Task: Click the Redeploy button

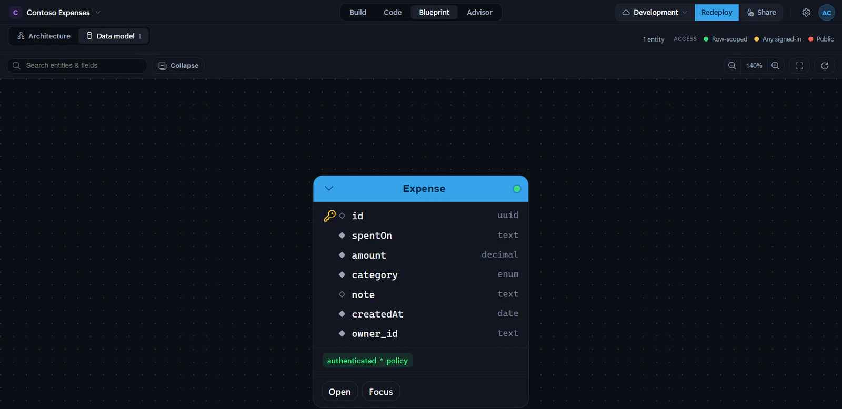Action: point(717,13)
